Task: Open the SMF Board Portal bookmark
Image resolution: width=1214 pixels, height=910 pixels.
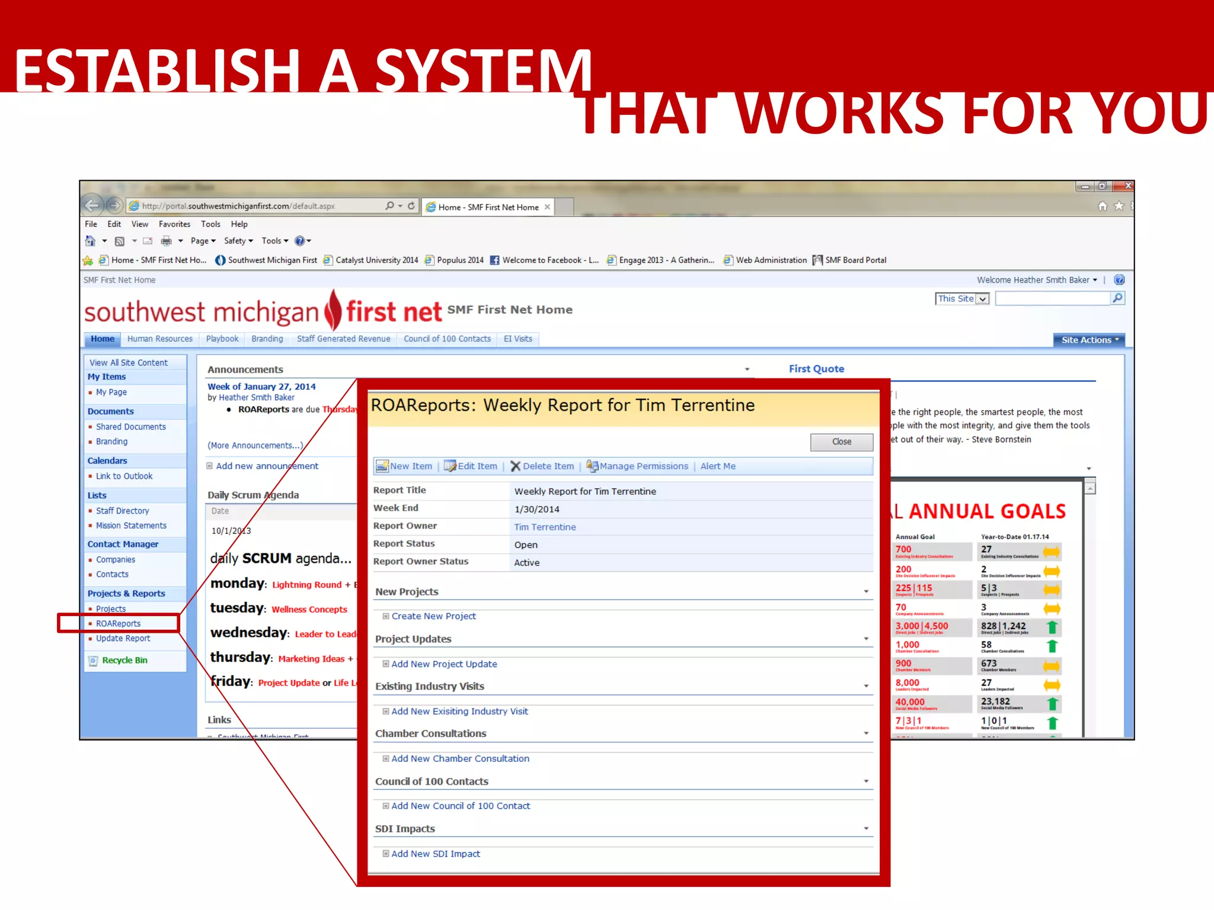Action: tap(849, 260)
